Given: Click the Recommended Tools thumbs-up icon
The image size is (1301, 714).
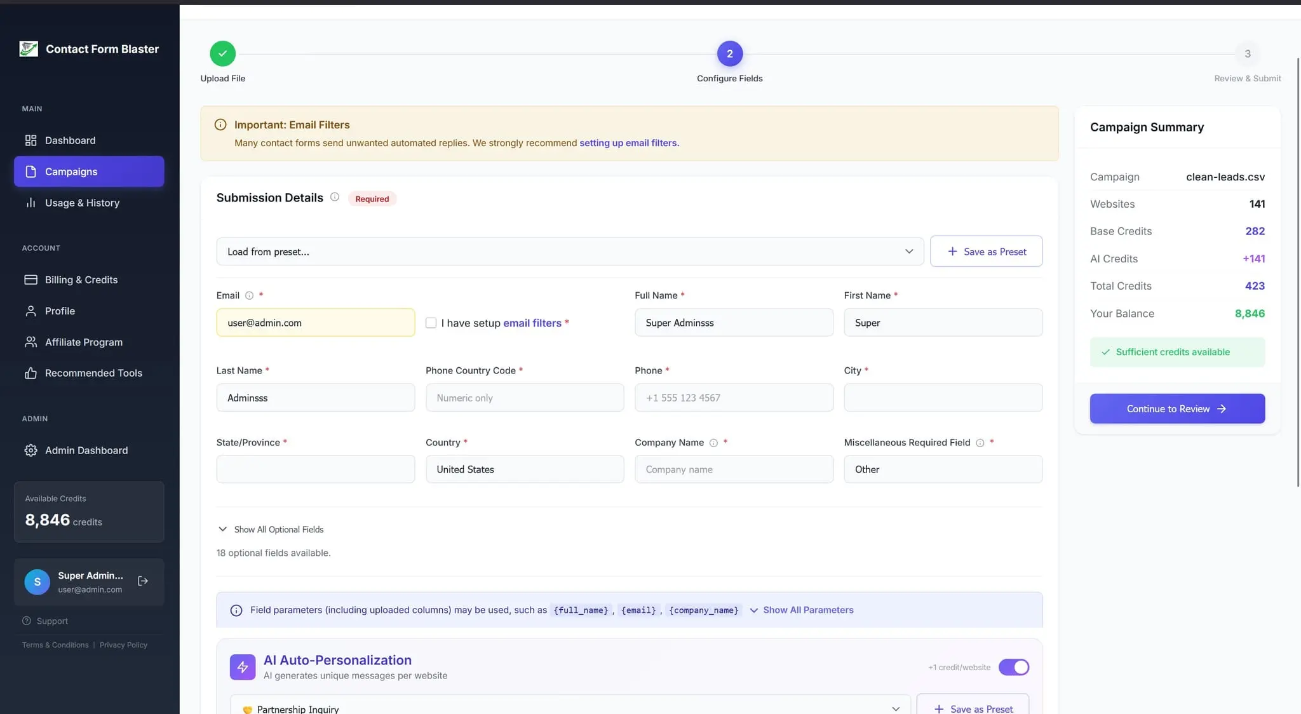Looking at the screenshot, I should pyautogui.click(x=30, y=373).
